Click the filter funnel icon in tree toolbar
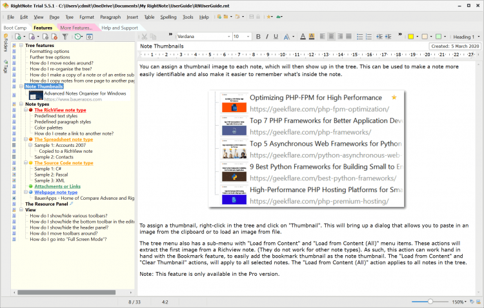This screenshot has height=308, width=484. coord(65,37)
